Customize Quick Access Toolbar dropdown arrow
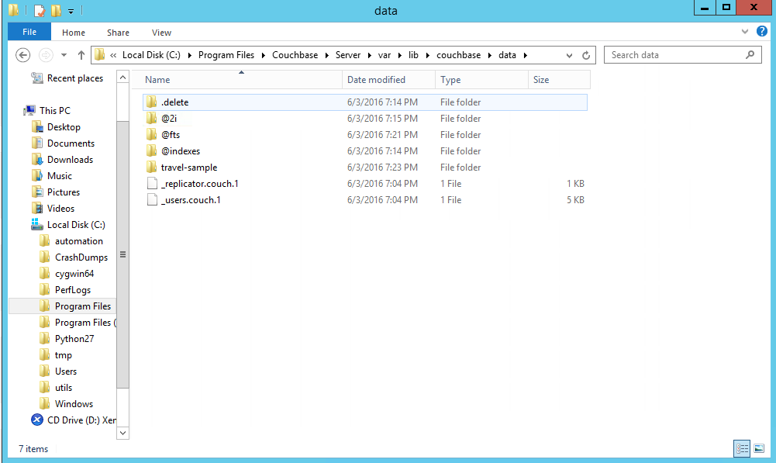Image resolution: width=776 pixels, height=463 pixels. (x=71, y=11)
